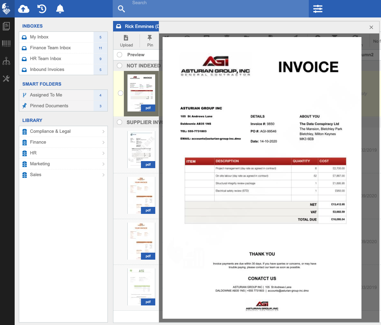Open first supplier invoice thumbnail with watermark
Screen dimensions: 381x325
pos(141,150)
